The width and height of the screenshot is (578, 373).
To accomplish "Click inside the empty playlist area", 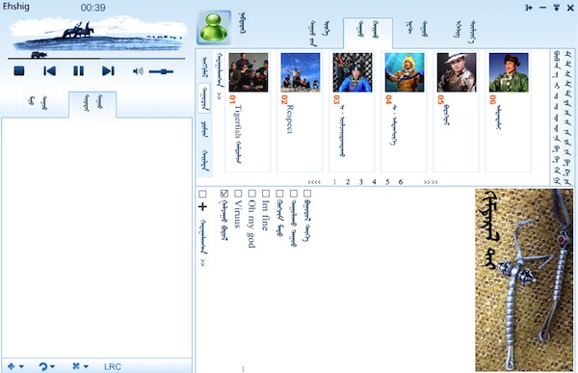I will (96, 237).
